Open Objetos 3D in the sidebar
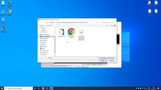 (x=44, y=46)
